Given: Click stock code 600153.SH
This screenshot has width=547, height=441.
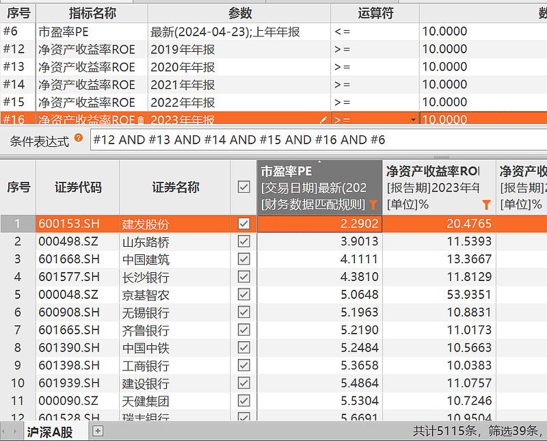Looking at the screenshot, I should coord(69,224).
